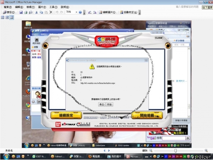
Task: Expand hidden system tray icons arrow
Action: pyautogui.click(x=151, y=157)
